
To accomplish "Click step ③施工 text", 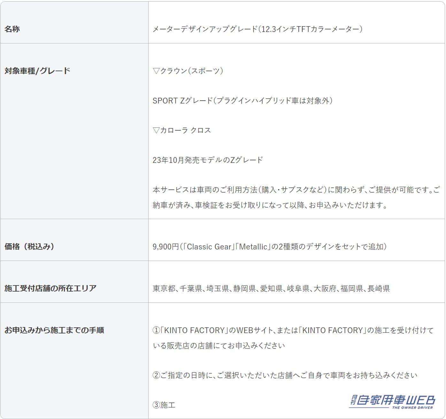I will point(164,405).
